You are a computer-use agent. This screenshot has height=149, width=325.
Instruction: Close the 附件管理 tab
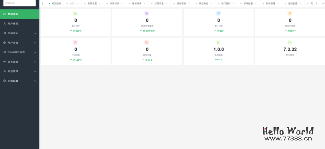pyautogui.click(x=278, y=3)
